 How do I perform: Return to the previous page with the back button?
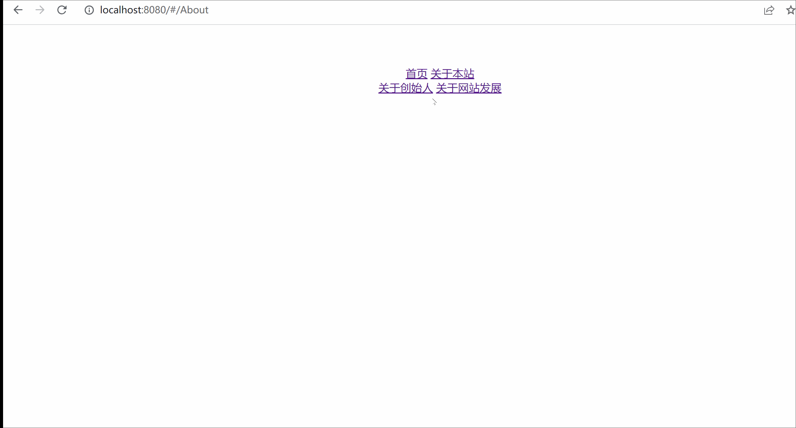[18, 10]
